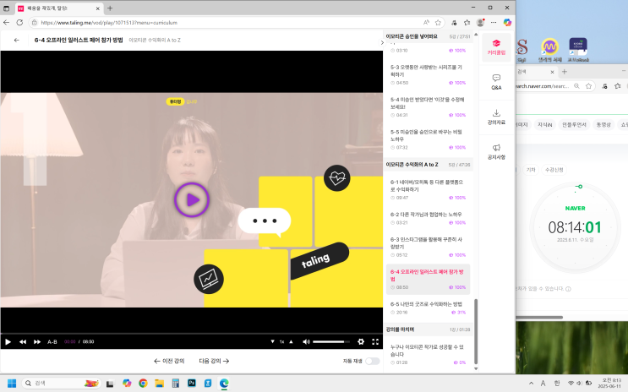Select lecture 6-5 나만의 굿즈로 수익화하는 방법
628x392 pixels.
coord(428,308)
